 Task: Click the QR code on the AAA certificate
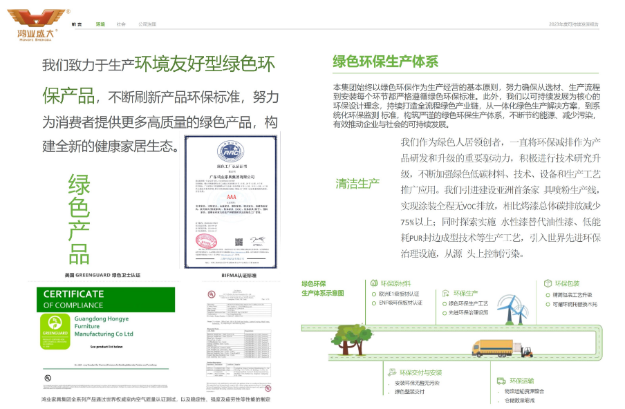point(239,242)
